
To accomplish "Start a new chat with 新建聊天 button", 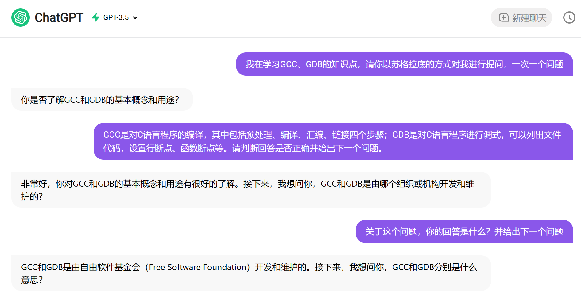I will [x=521, y=17].
